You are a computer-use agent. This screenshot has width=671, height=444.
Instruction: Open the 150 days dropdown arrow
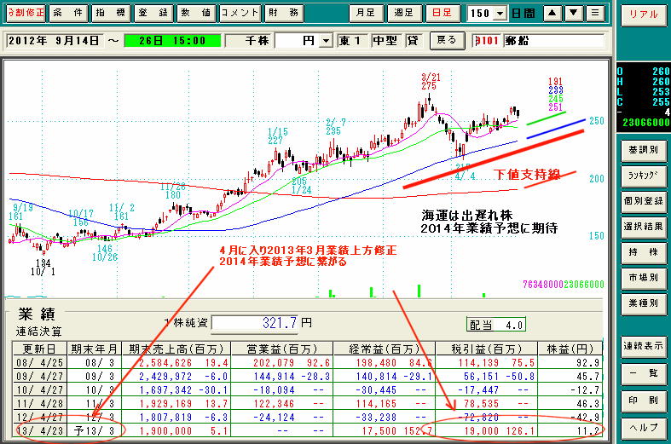(500, 14)
